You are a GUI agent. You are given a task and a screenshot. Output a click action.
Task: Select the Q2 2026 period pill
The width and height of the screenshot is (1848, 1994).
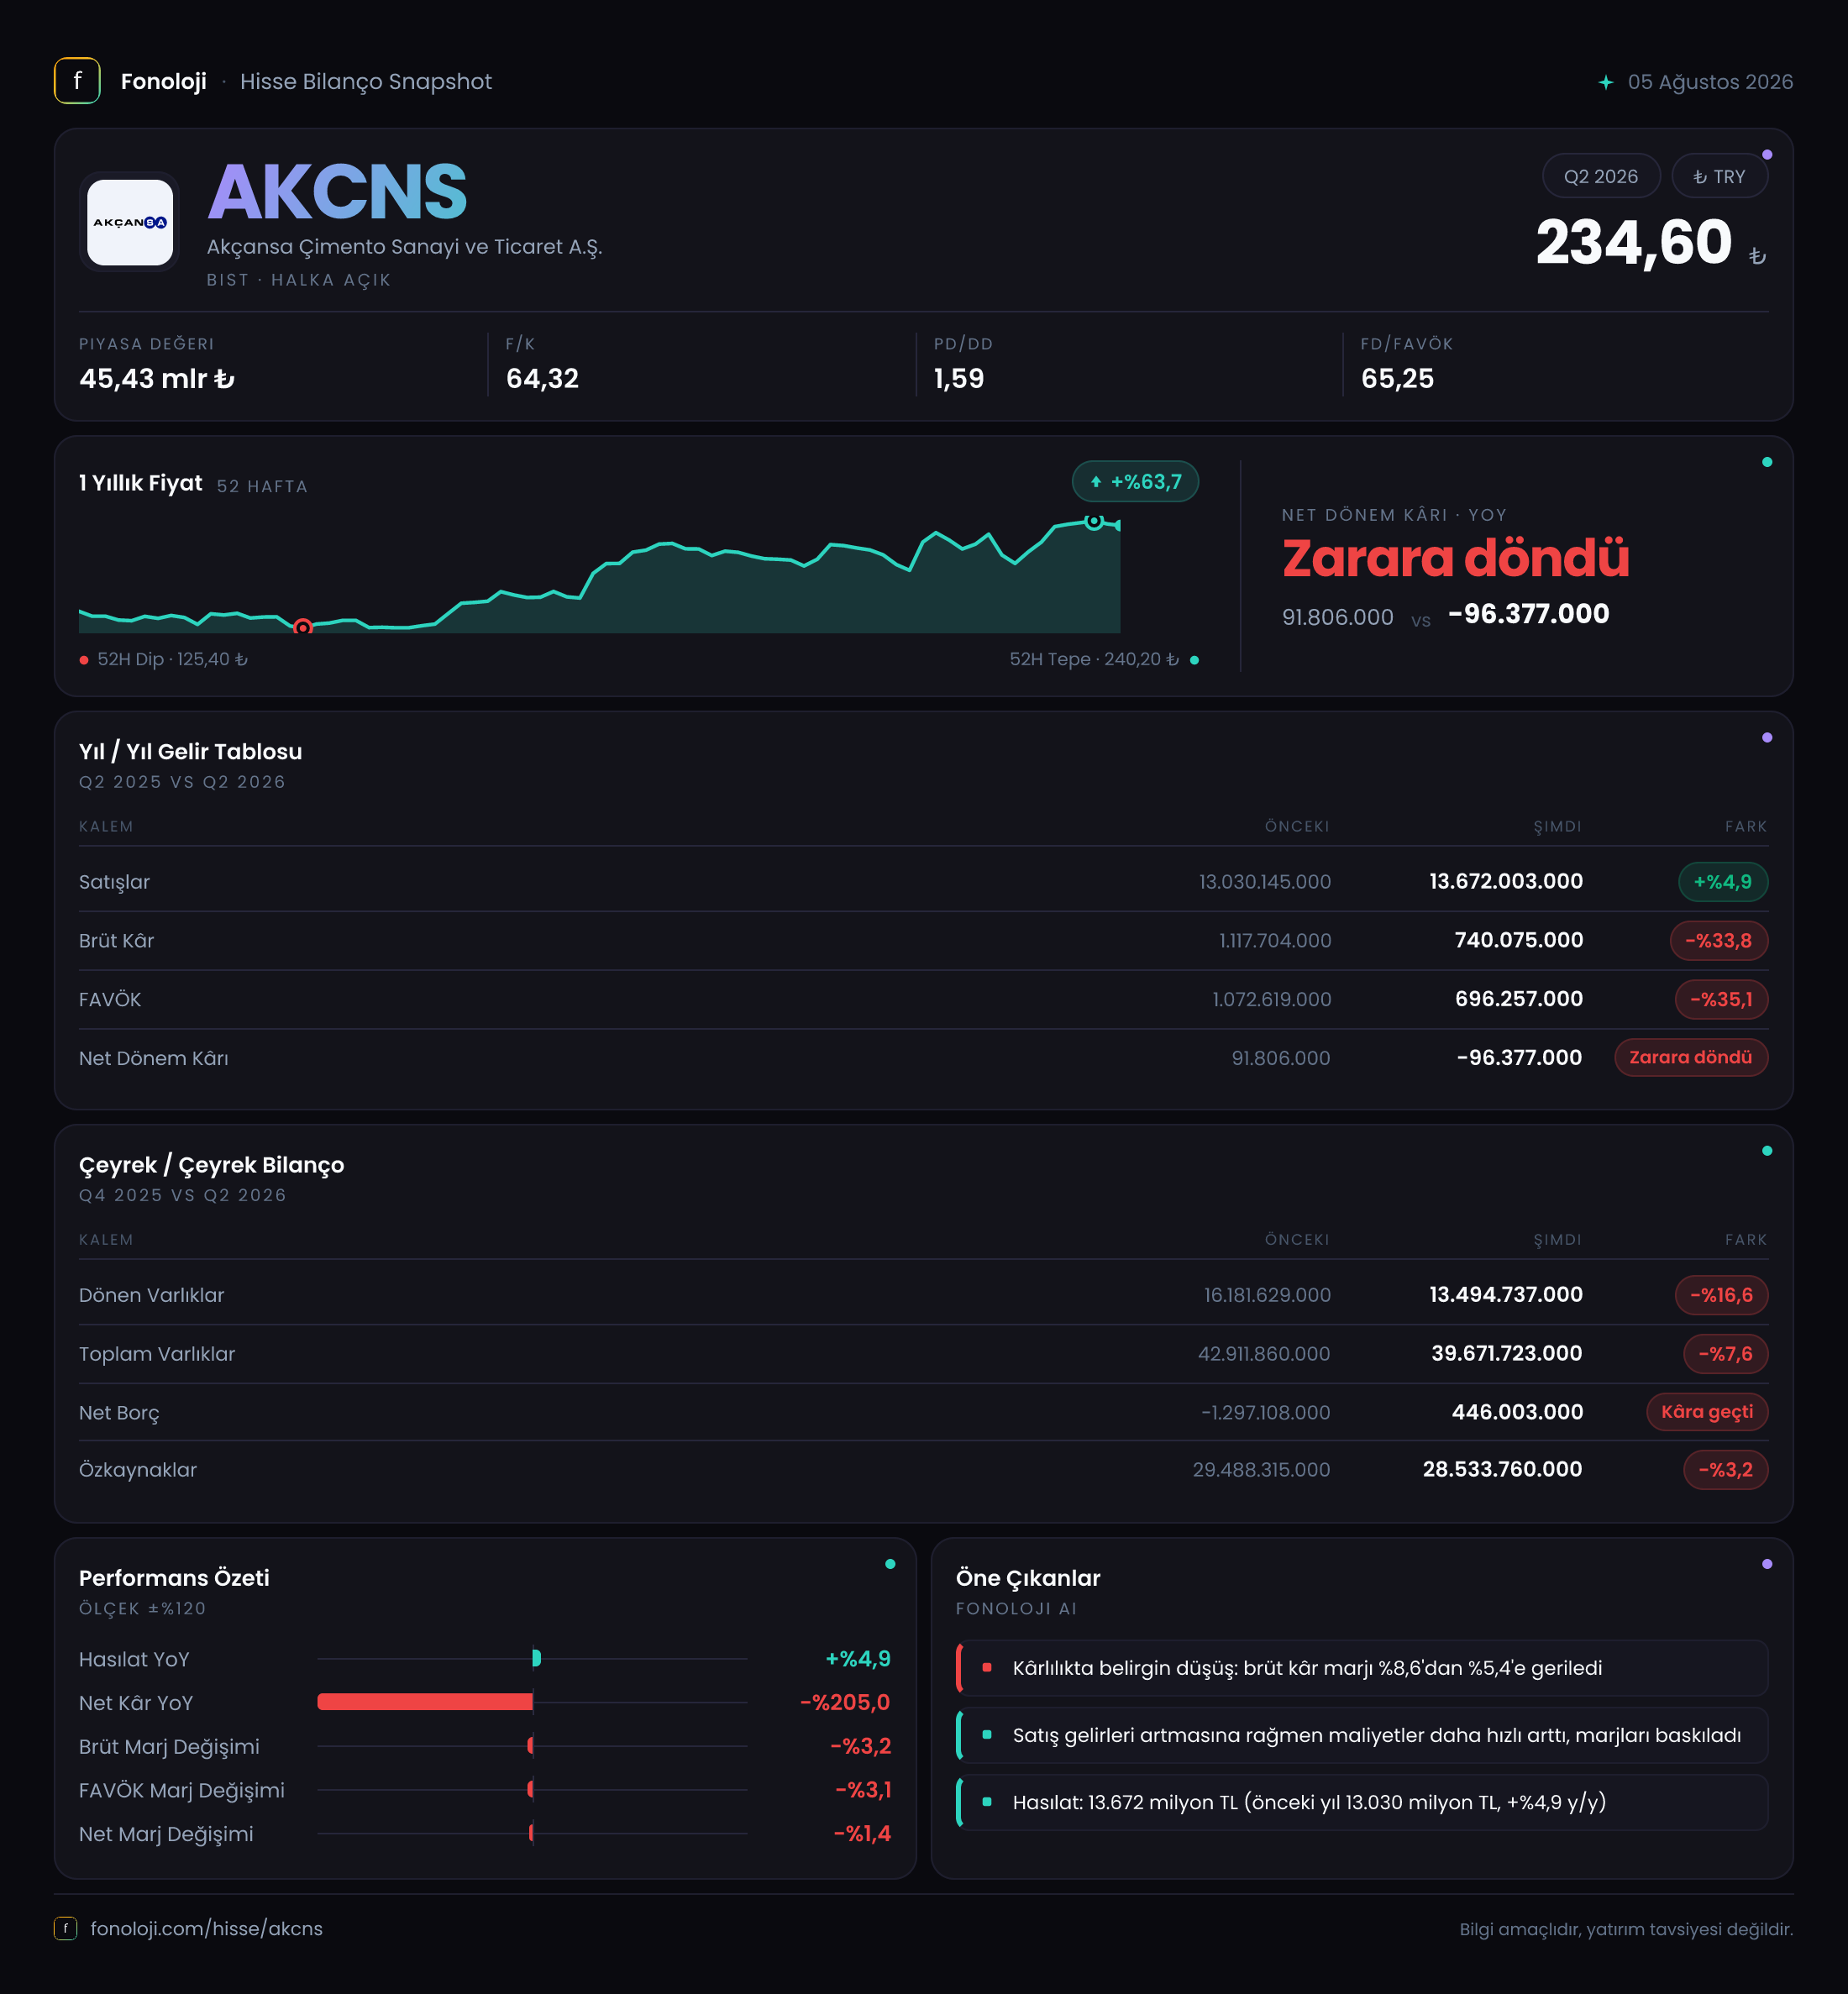1600,176
